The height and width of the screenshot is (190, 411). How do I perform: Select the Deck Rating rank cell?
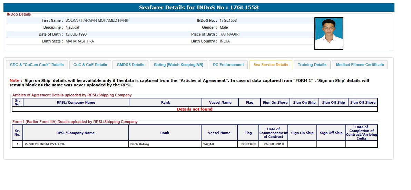[140, 144]
